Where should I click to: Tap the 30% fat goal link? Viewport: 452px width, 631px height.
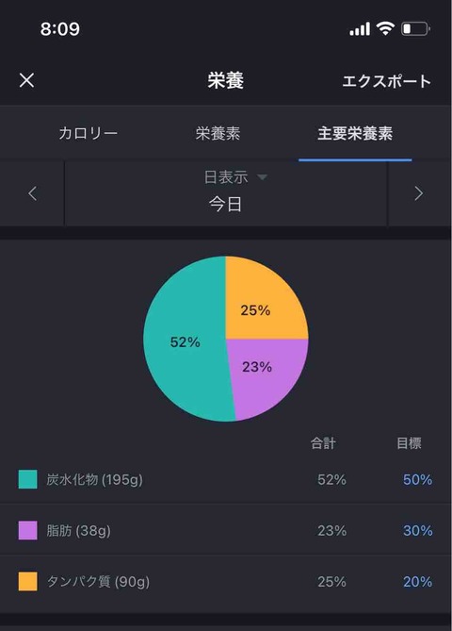(x=417, y=531)
